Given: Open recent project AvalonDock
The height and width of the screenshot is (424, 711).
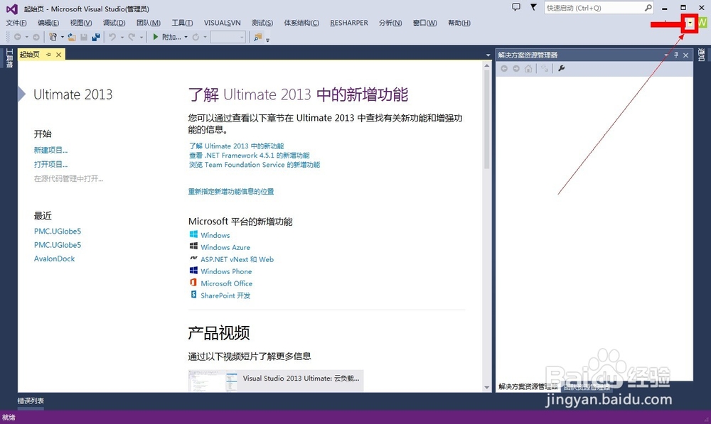Looking at the screenshot, I should [x=55, y=259].
